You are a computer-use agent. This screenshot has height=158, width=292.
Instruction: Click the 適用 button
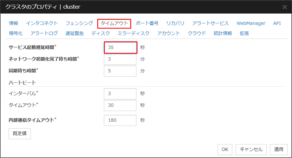tap(279, 149)
